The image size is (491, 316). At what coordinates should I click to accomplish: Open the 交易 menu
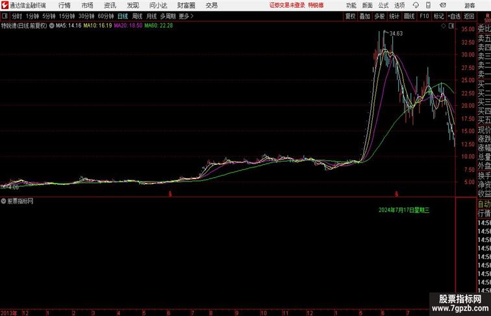(212, 5)
